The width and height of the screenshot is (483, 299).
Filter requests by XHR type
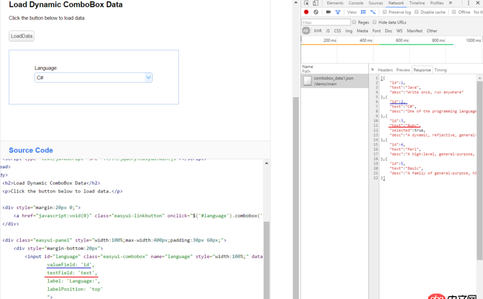coord(318,31)
